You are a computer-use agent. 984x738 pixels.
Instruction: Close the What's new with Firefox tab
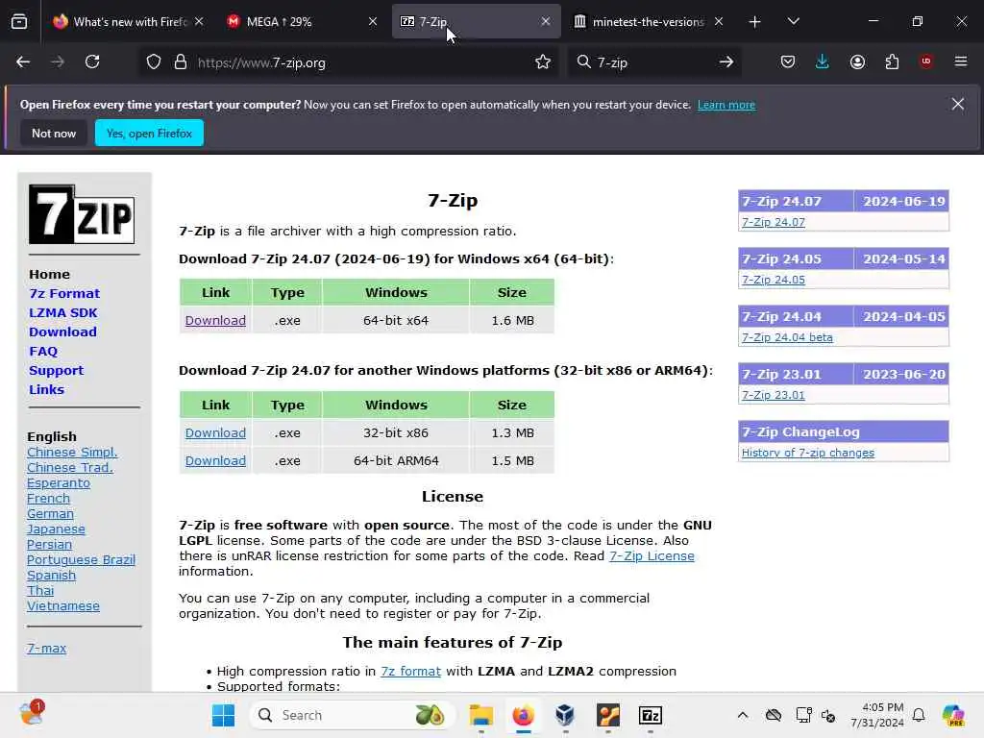tap(199, 21)
